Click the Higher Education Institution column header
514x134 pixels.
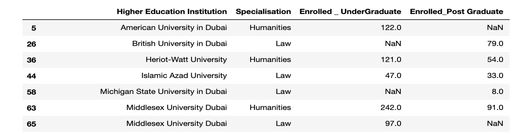[x=172, y=12]
